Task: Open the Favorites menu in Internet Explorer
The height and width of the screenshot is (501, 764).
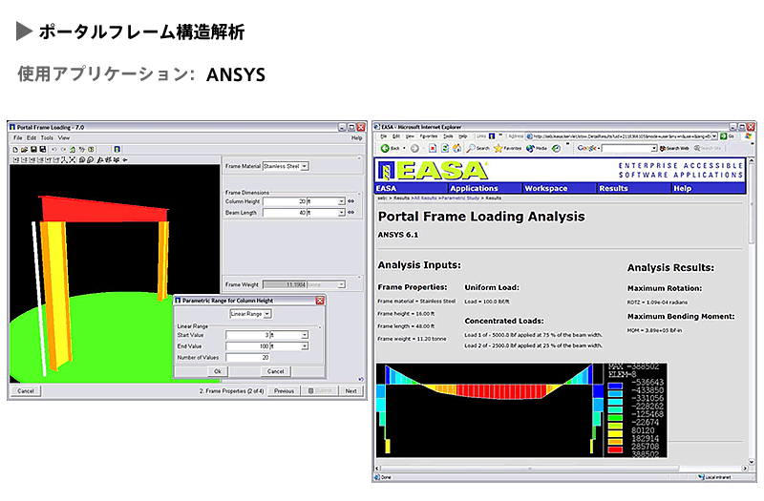Action: [x=429, y=136]
